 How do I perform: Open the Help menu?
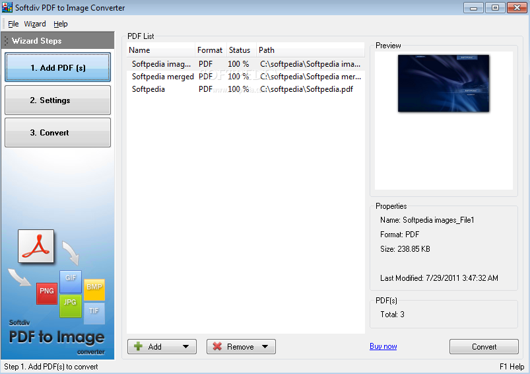[x=61, y=24]
